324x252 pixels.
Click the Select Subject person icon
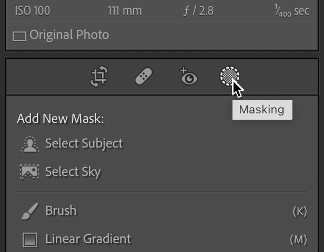30,144
